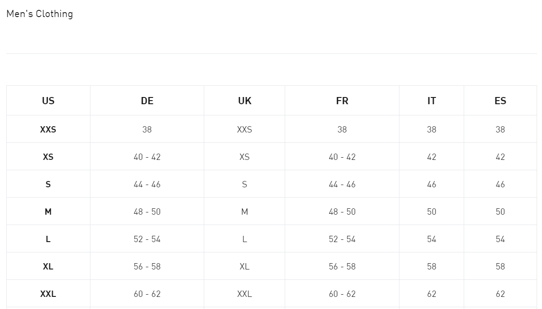The height and width of the screenshot is (309, 542).
Task: Click the ES column header
Action: click(500, 101)
